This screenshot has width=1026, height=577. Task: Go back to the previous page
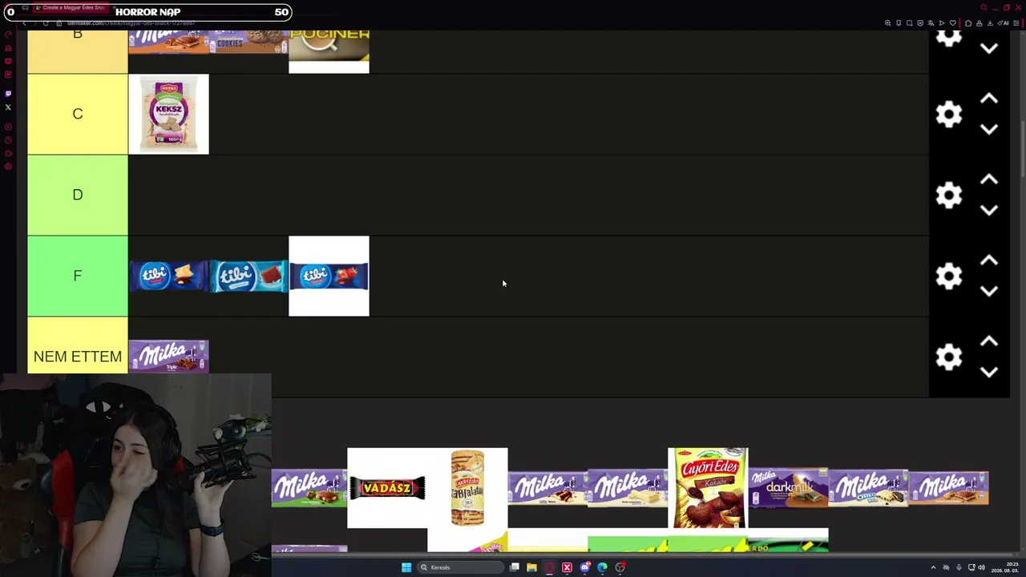25,23
